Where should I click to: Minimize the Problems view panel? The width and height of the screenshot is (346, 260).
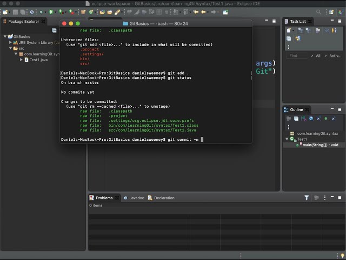pyautogui.click(x=332, y=197)
